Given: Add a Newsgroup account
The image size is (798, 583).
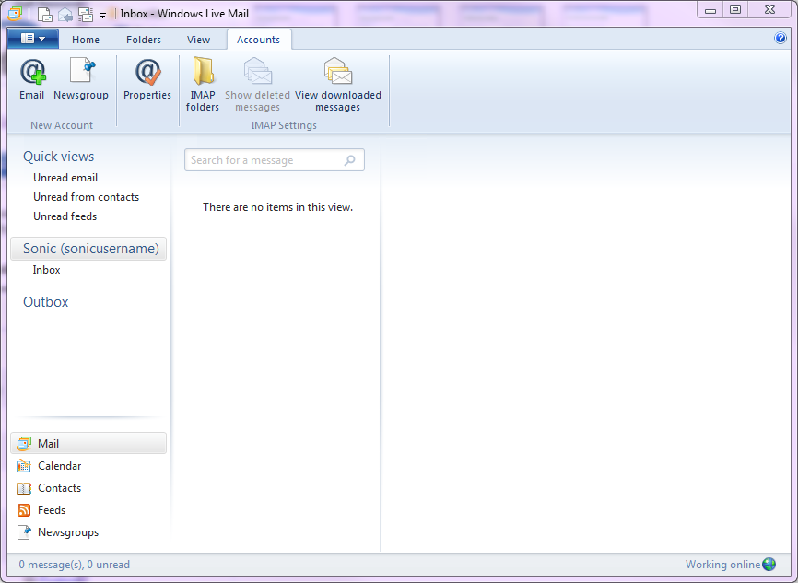Looking at the screenshot, I should tap(81, 81).
